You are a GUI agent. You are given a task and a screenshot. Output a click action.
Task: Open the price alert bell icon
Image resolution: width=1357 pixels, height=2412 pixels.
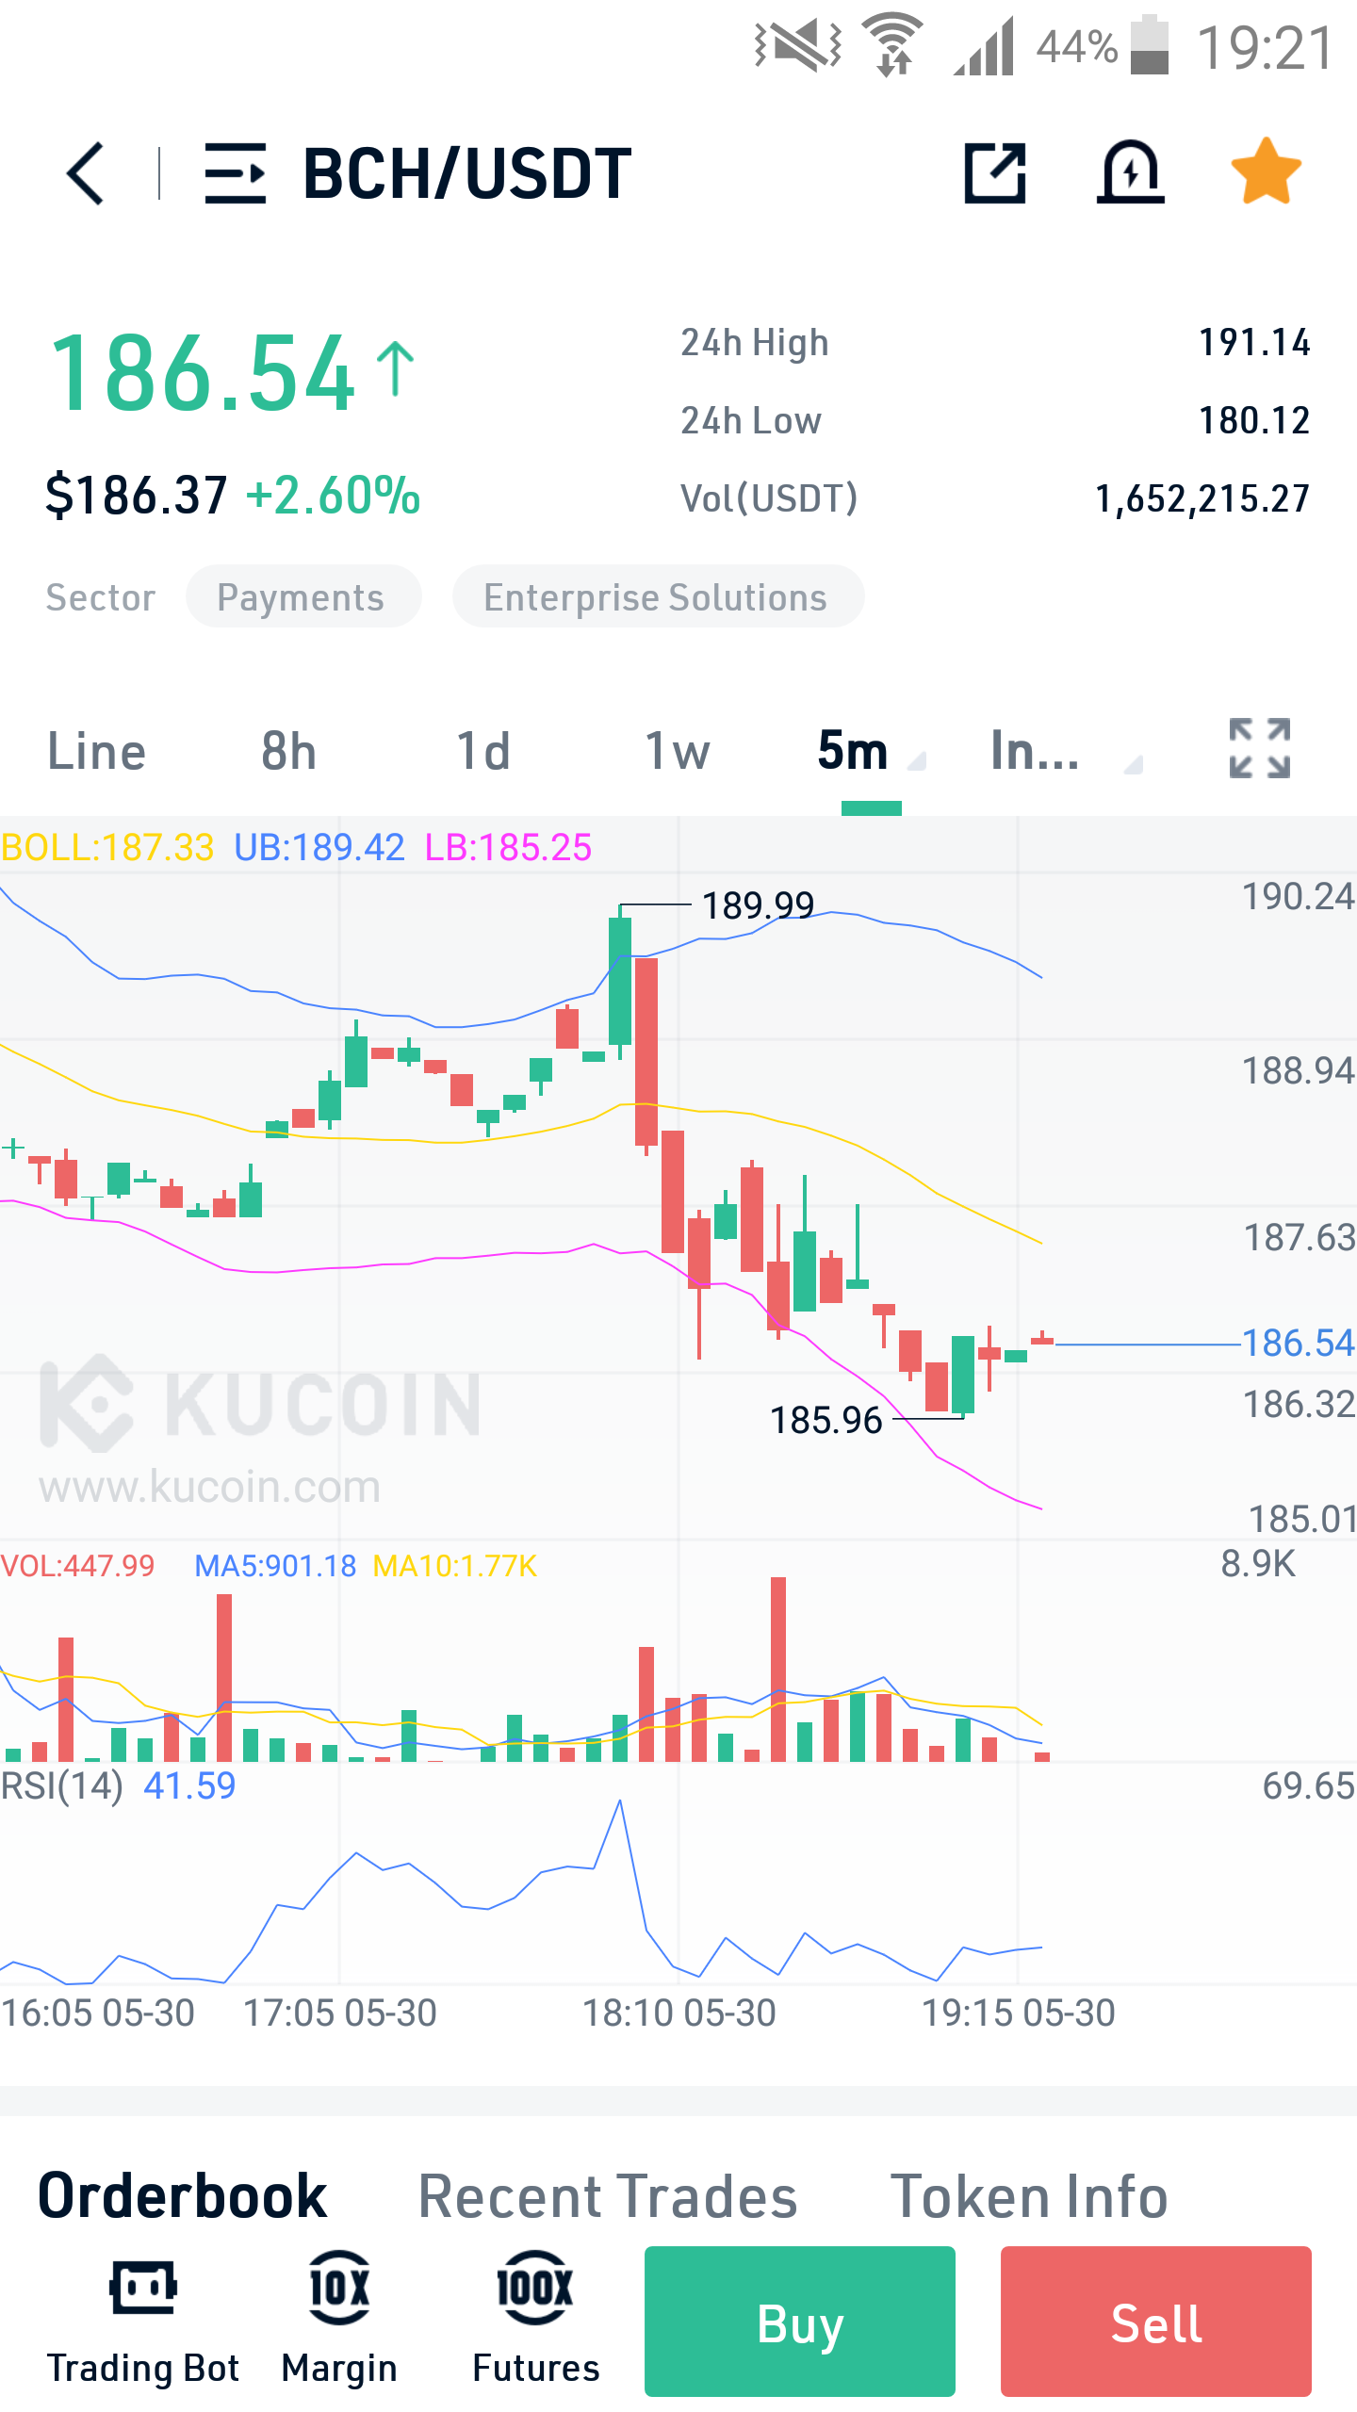tap(1131, 172)
